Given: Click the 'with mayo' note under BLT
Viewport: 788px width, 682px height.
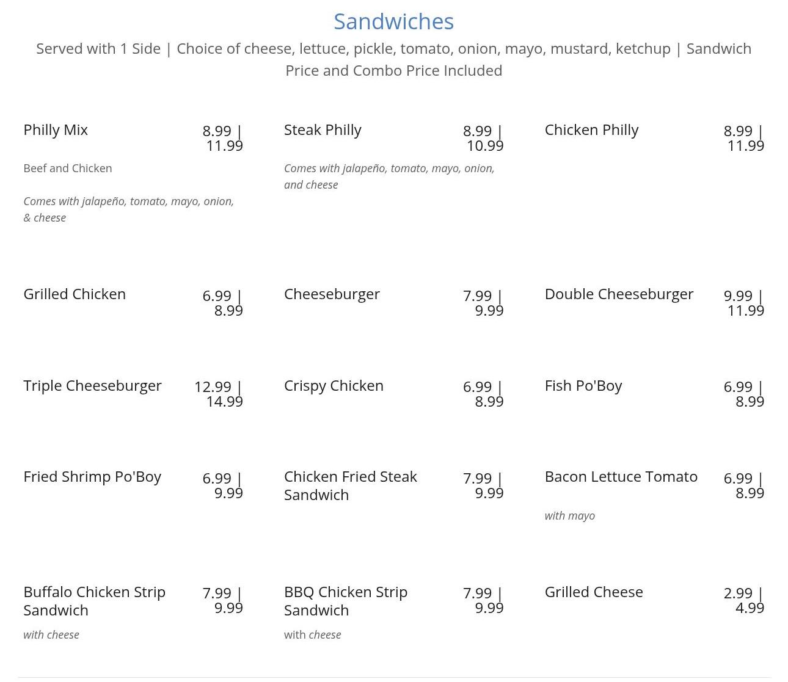Looking at the screenshot, I should pyautogui.click(x=569, y=516).
